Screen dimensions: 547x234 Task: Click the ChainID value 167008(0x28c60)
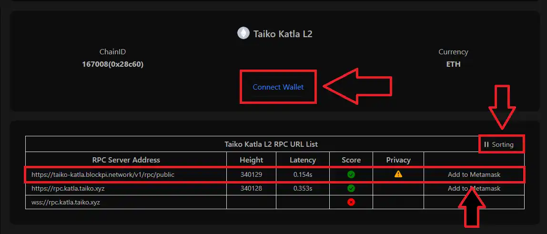point(112,64)
